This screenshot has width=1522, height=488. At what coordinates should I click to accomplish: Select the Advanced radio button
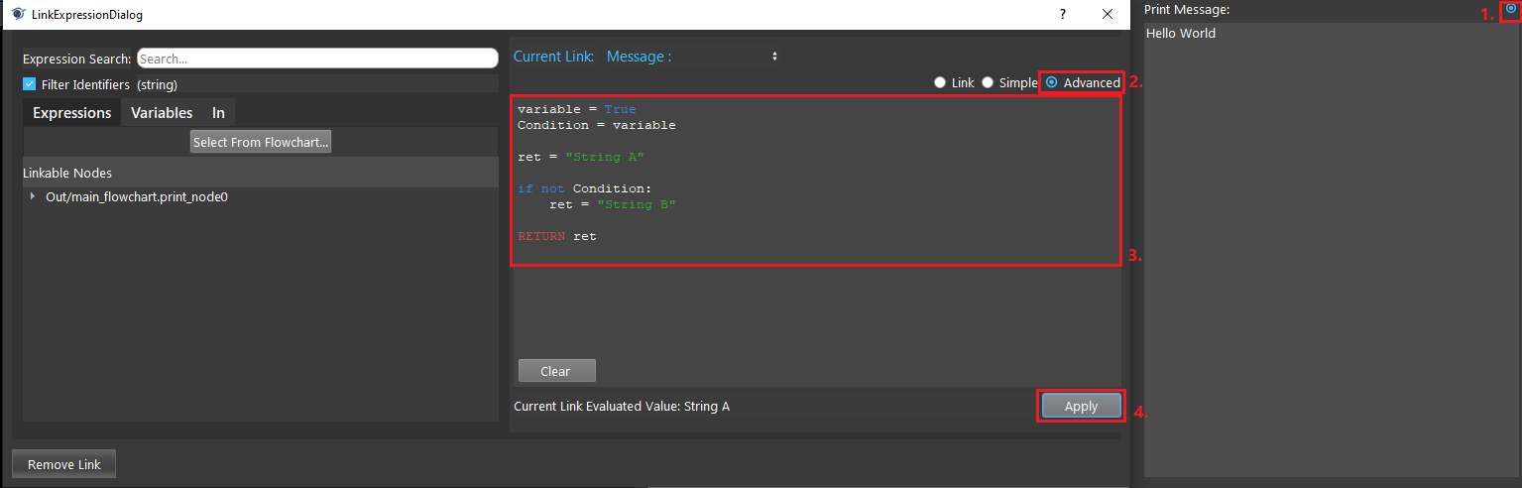(1052, 83)
